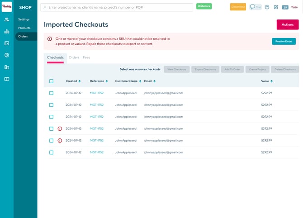Click the calendar 29 icon
The width and height of the screenshot is (303, 218).
285,7
